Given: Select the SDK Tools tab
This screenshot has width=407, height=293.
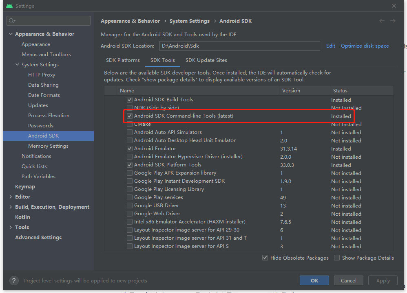Looking at the screenshot, I should pyautogui.click(x=162, y=60).
